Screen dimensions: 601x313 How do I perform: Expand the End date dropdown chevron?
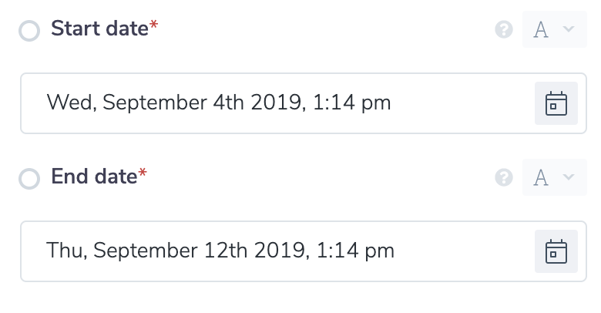tap(569, 177)
